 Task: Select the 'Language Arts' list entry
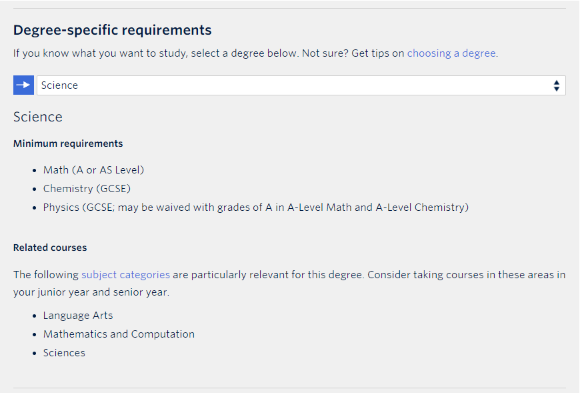tap(78, 316)
